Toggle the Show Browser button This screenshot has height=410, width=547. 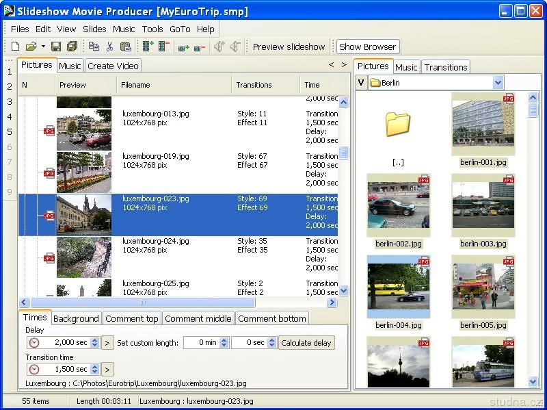pyautogui.click(x=367, y=47)
